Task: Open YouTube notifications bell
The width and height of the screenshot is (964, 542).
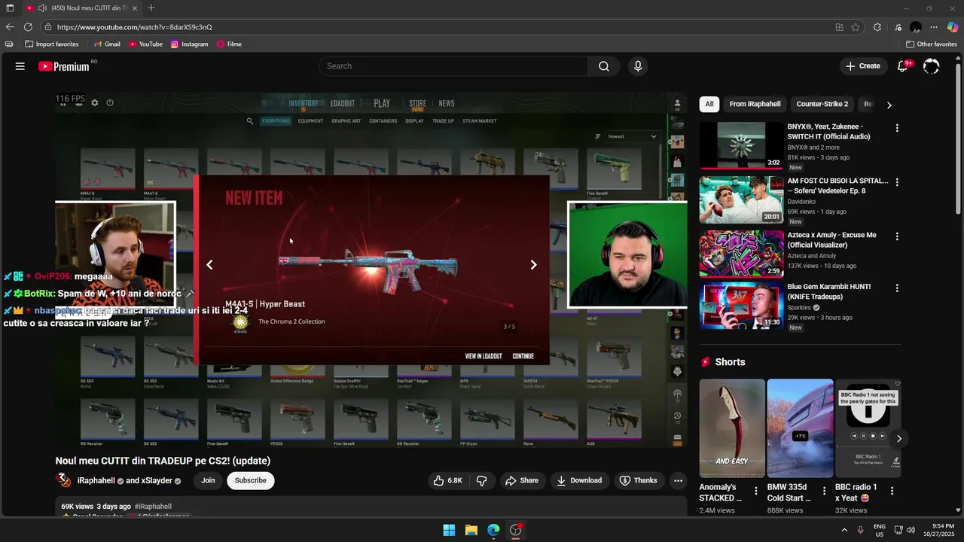Action: 902,66
